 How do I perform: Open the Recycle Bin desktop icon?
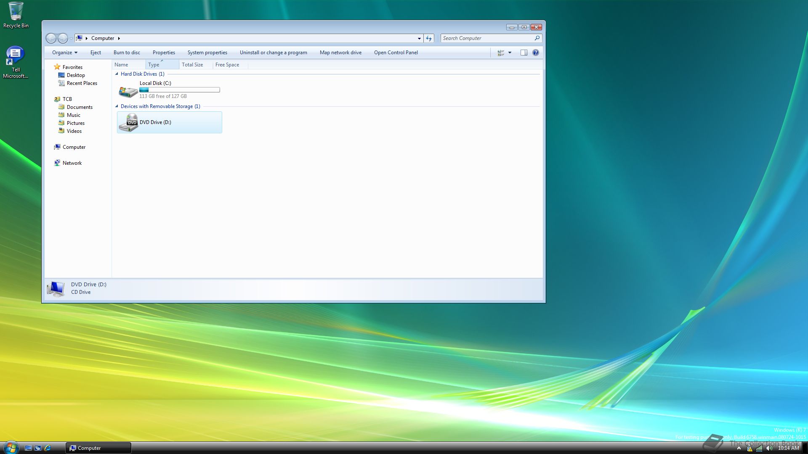click(16, 15)
